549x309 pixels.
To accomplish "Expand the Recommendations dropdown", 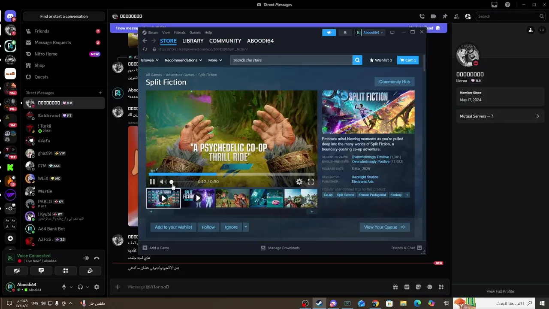I will 183,60.
